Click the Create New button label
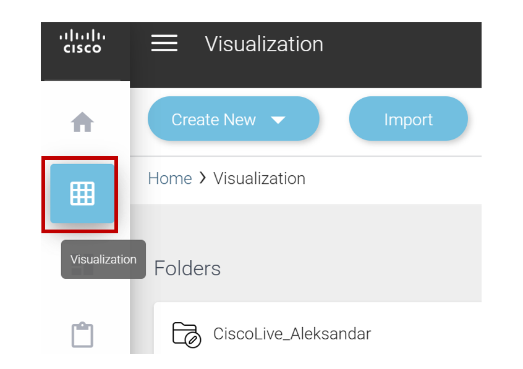 click(213, 120)
